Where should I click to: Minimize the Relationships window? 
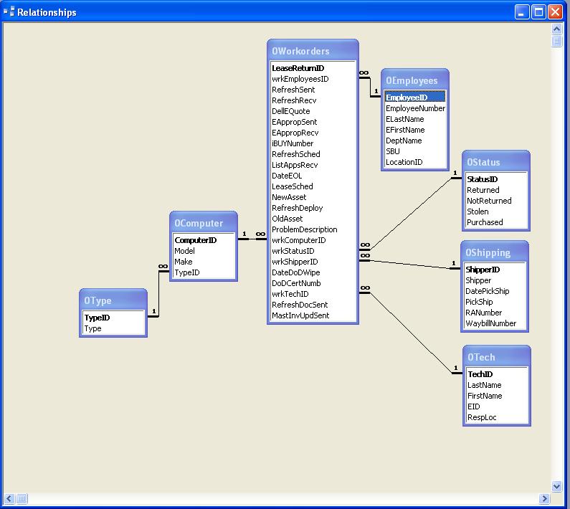pyautogui.click(x=522, y=12)
